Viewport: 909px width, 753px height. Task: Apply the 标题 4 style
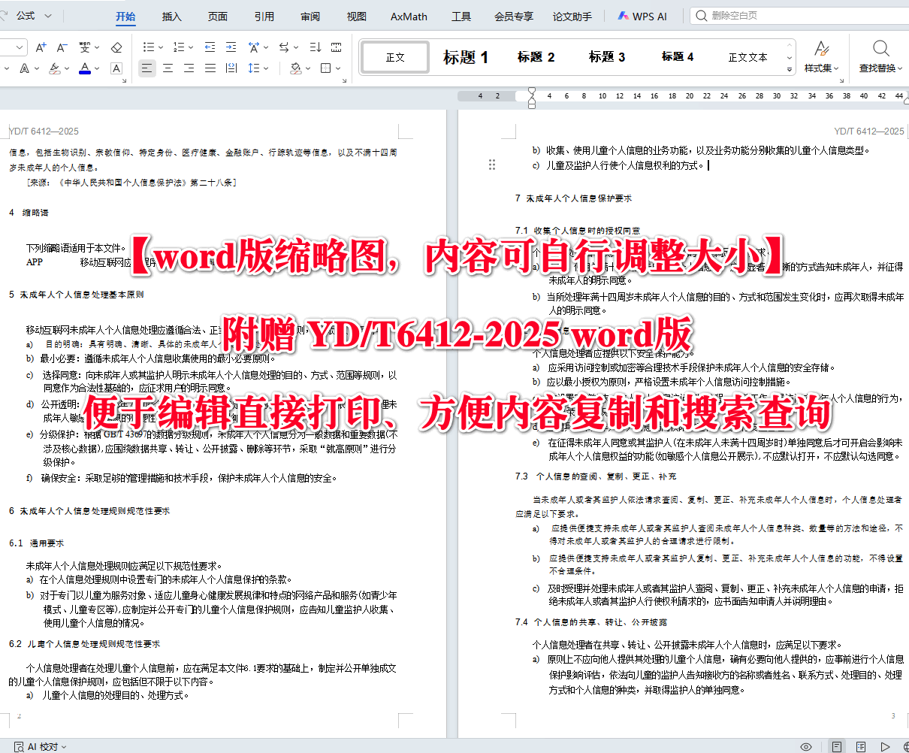(677, 57)
